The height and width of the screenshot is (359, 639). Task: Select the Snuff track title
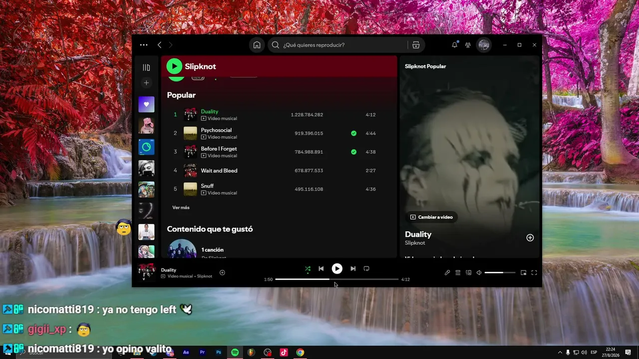pos(207,186)
